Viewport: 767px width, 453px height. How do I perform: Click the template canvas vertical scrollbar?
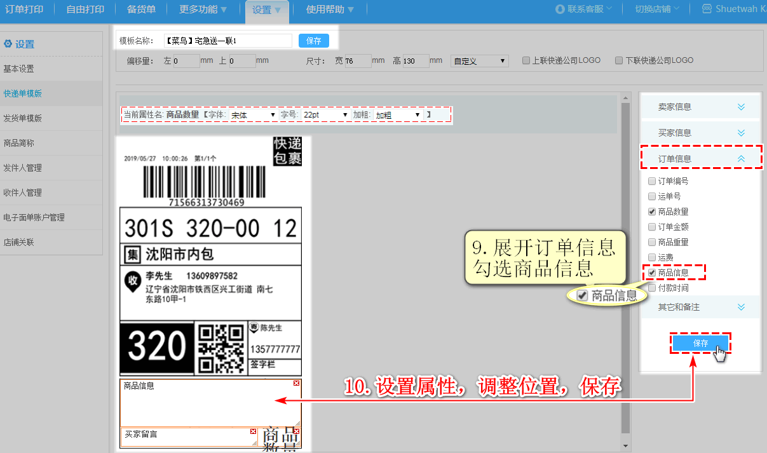(x=625, y=267)
